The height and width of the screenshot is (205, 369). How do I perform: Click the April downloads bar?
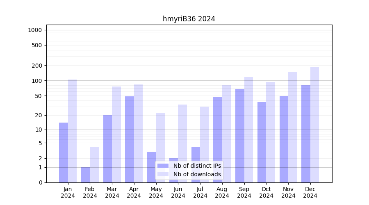click(138, 134)
